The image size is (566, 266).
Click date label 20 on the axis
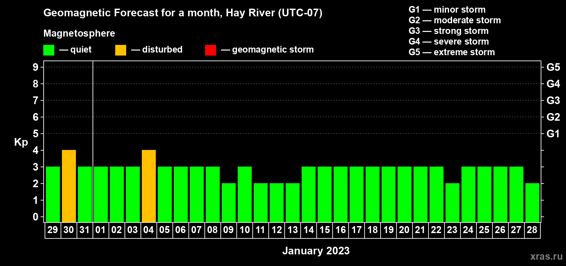(404, 230)
